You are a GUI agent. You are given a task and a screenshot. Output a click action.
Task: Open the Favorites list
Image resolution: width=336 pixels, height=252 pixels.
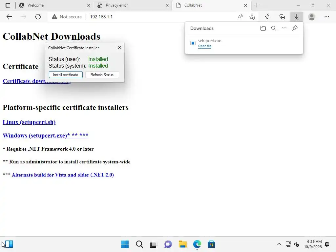click(268, 17)
